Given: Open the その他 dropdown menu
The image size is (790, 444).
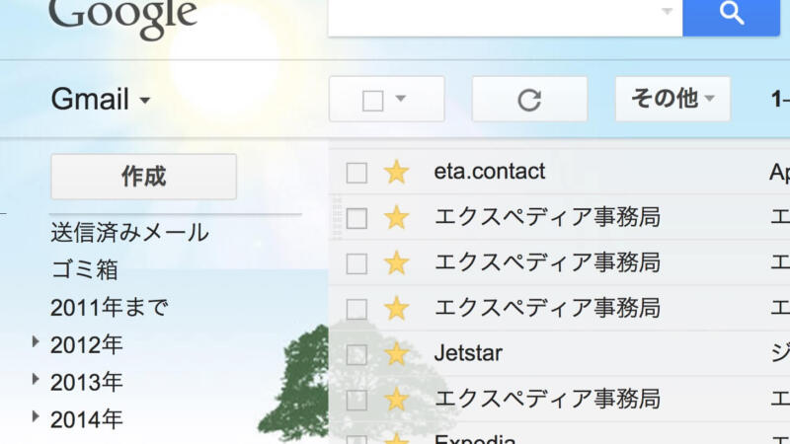Looking at the screenshot, I should click(x=672, y=99).
